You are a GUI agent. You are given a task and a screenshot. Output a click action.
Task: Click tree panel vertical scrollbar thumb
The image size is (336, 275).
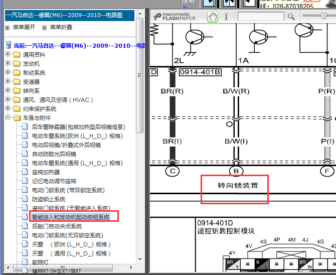140,75
